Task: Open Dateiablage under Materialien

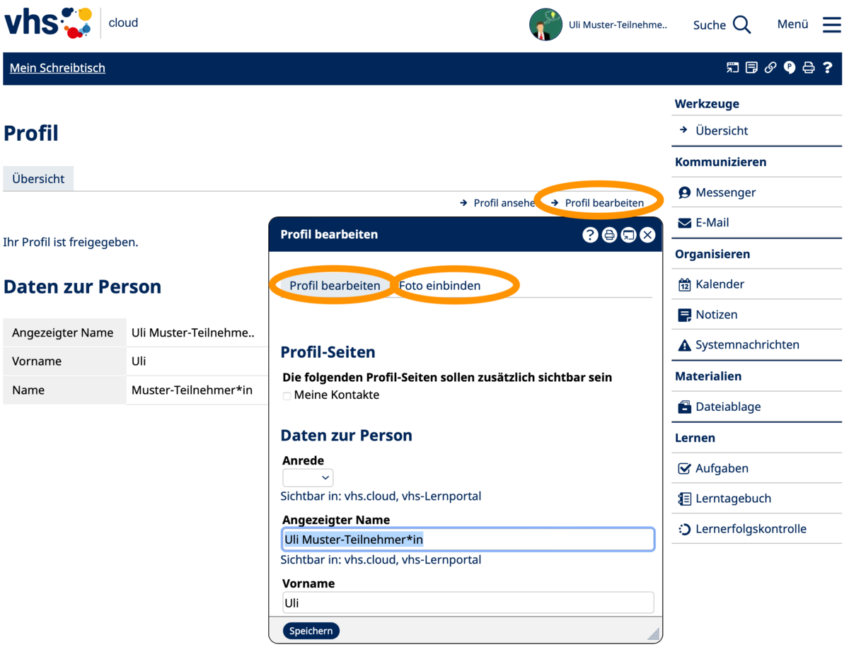Action: 728,407
